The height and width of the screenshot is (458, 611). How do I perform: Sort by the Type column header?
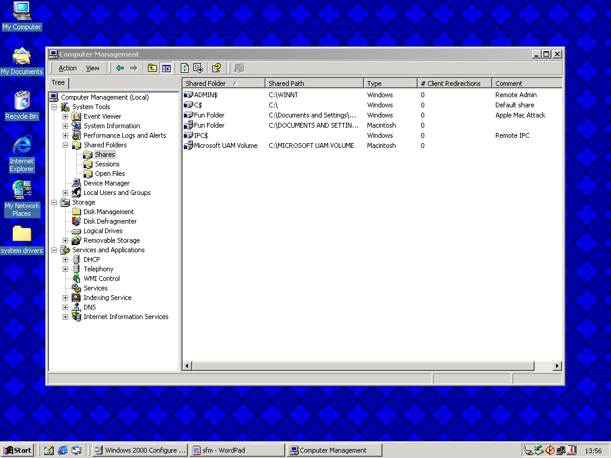tap(390, 83)
